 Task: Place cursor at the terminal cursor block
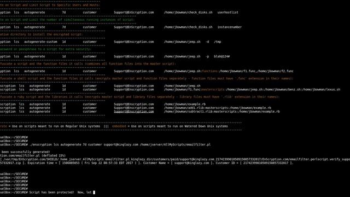click(94, 192)
